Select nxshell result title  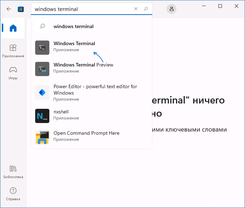[61, 112]
